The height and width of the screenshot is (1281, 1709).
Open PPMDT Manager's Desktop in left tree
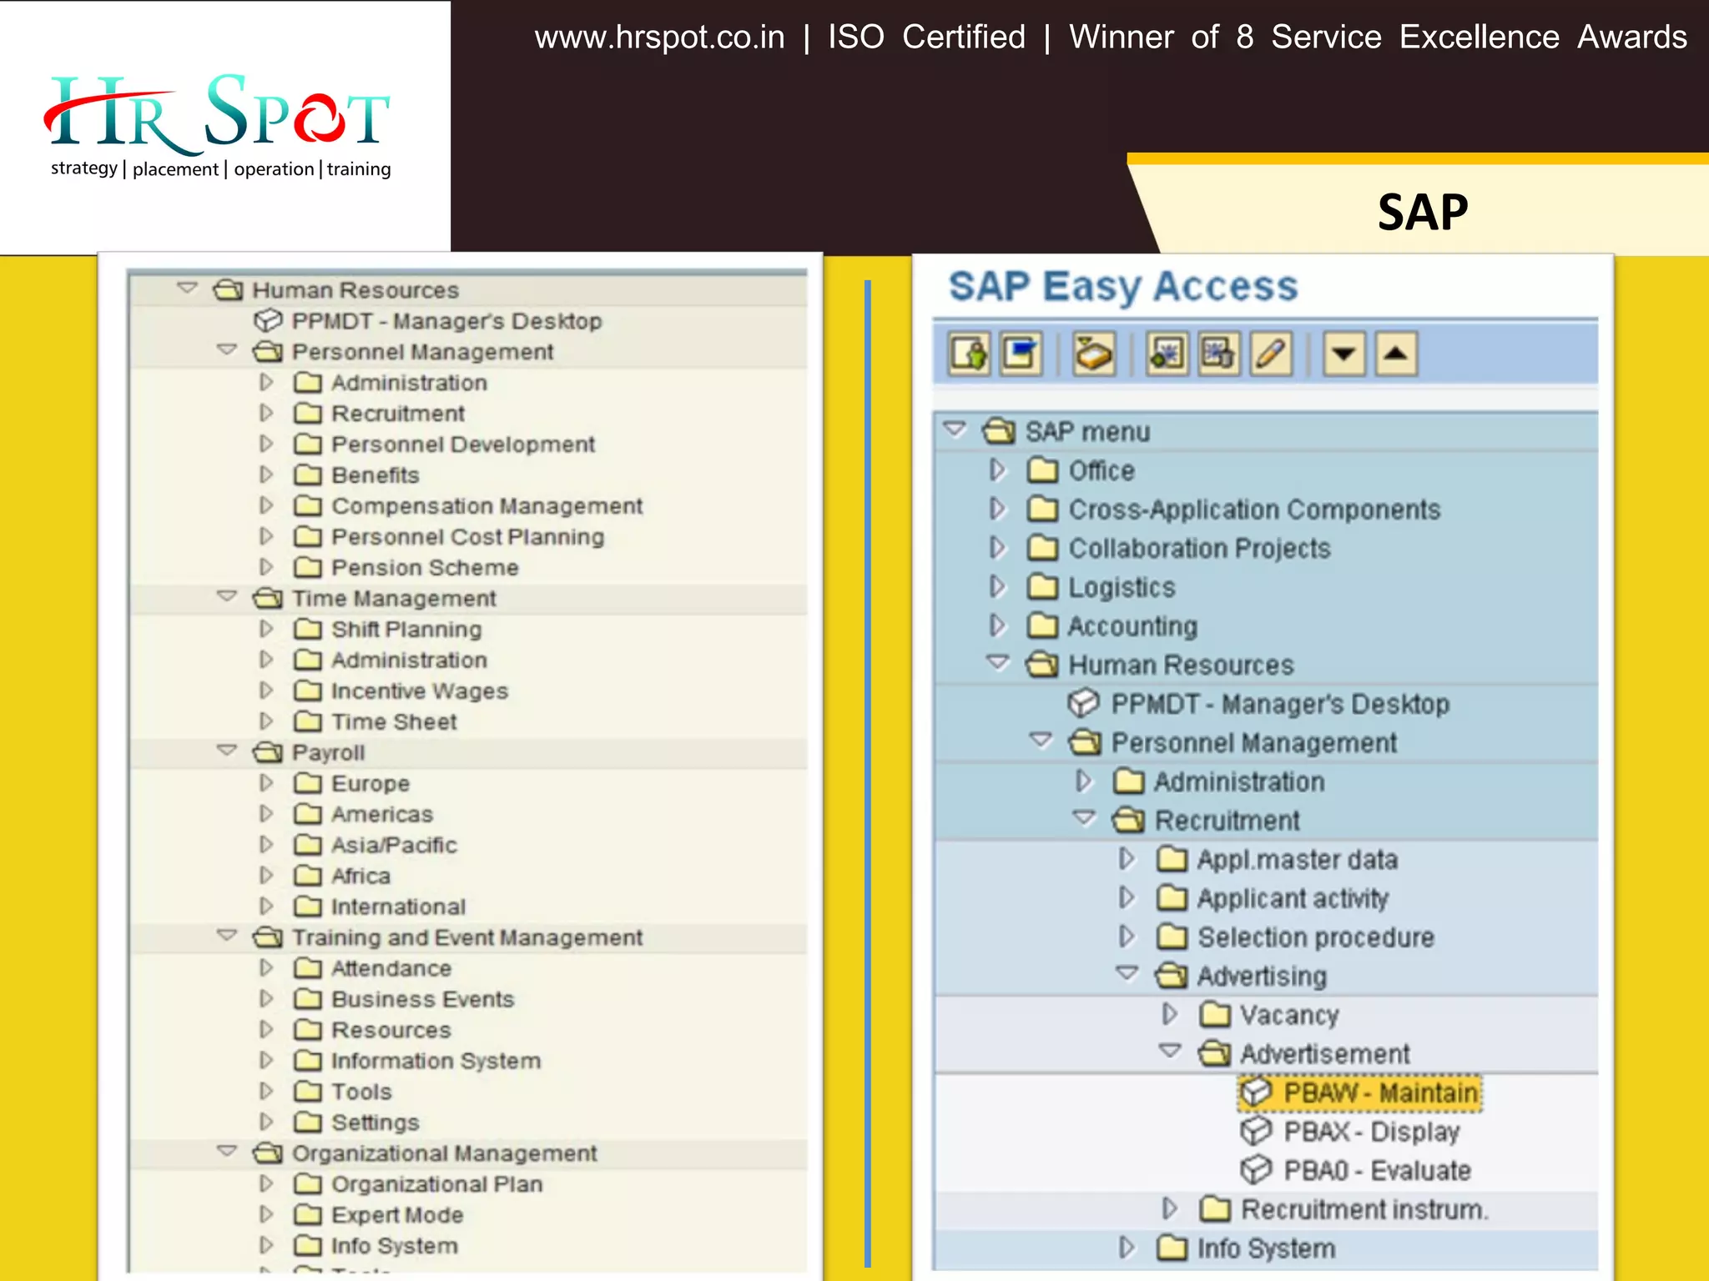[427, 321]
